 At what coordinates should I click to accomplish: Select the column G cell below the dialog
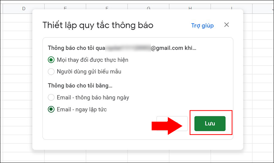click(x=149, y=156)
